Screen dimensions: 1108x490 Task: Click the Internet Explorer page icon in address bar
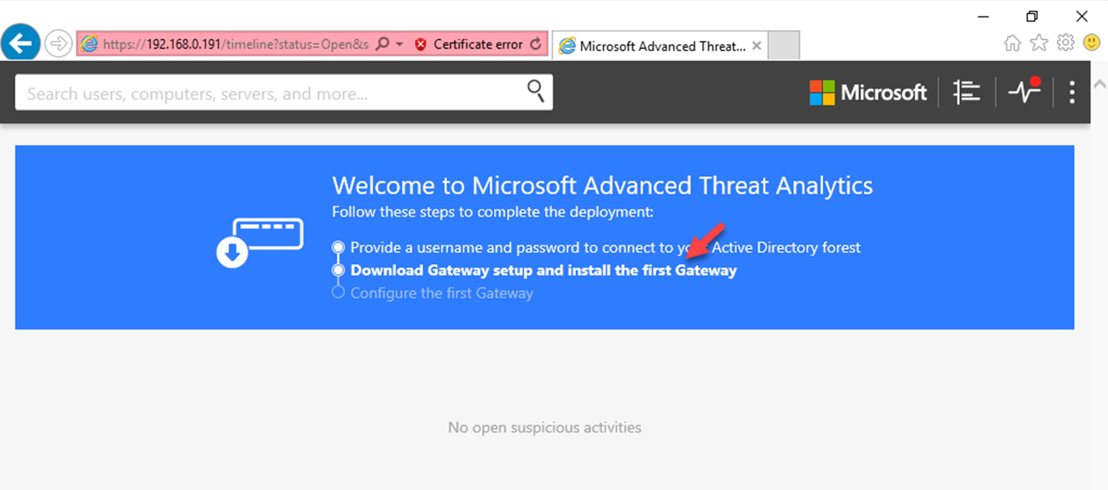coord(90,44)
